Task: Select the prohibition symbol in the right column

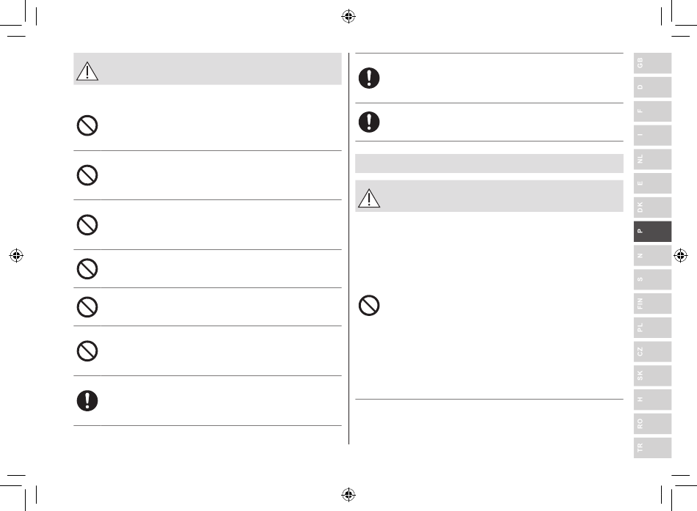Action: [369, 306]
